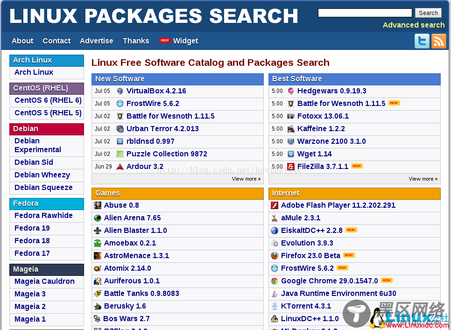Click the Abuse 0.8 game icon
This screenshot has width=451, height=330.
(98, 205)
